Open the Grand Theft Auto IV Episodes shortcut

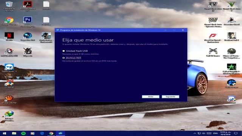(213, 22)
